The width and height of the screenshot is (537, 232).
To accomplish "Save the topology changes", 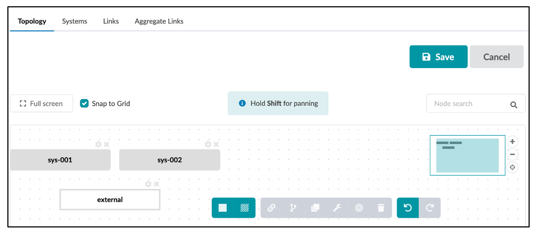I will tap(438, 57).
